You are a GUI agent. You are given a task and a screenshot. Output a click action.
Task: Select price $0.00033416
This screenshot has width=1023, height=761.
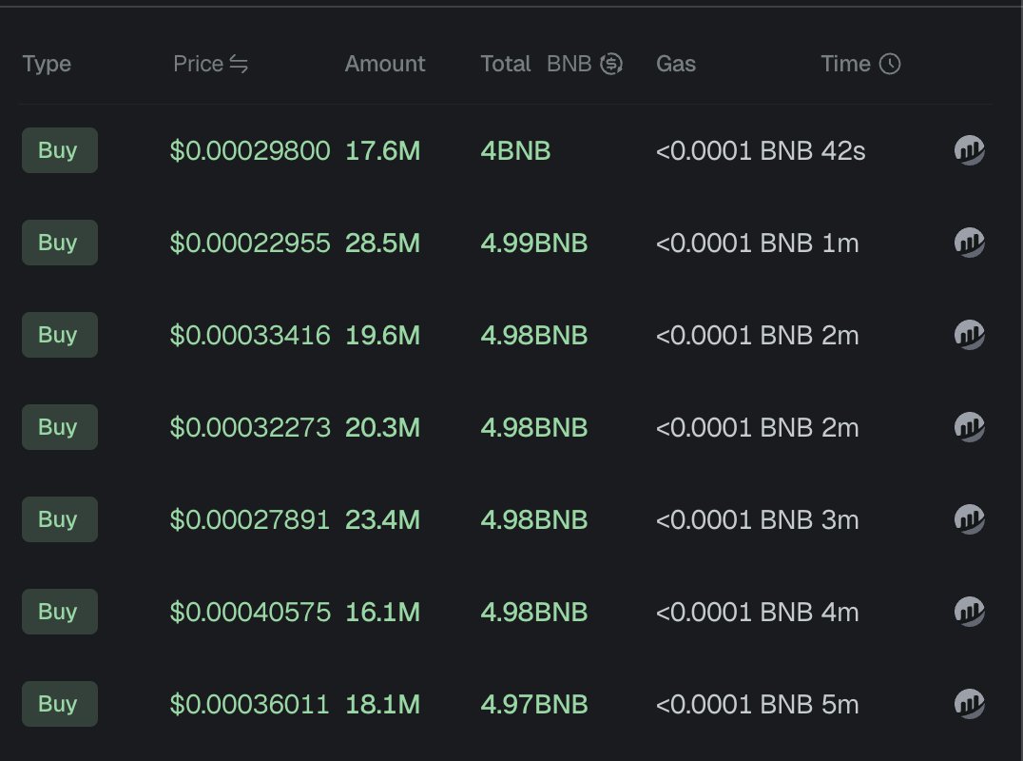click(x=250, y=336)
